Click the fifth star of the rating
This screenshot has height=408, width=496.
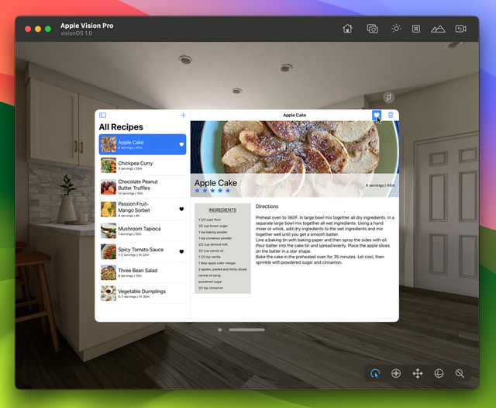tap(228, 191)
